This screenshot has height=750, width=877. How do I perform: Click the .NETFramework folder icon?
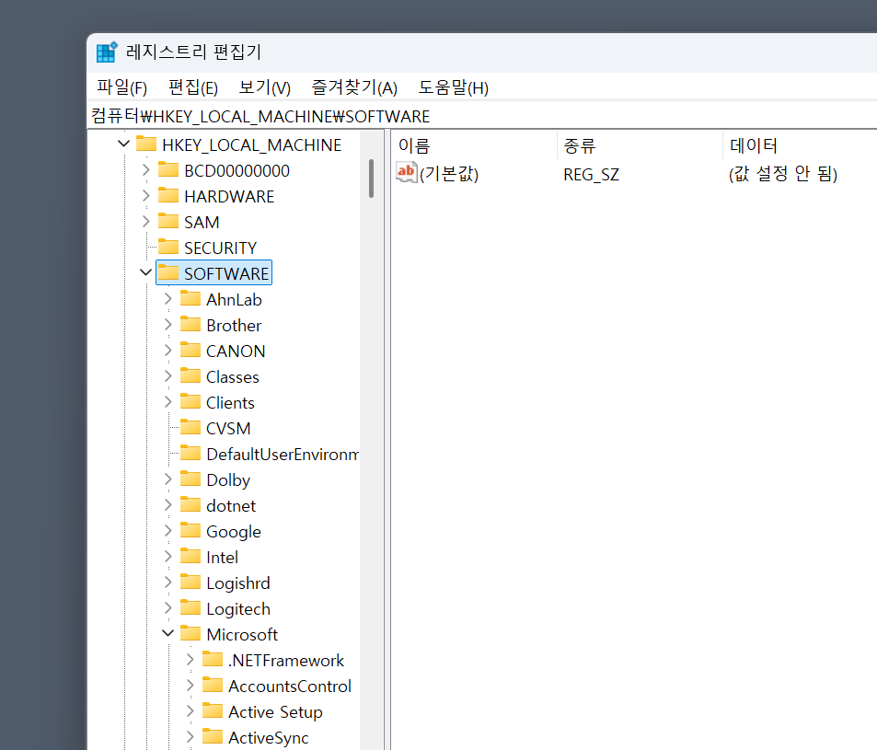[x=212, y=660]
